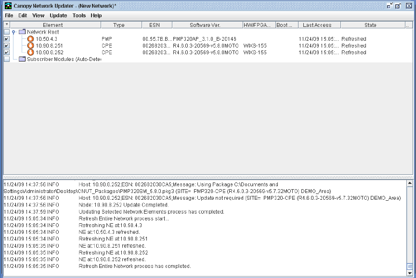Click log scrollbar up arrow
416x278 pixels.
click(410, 183)
